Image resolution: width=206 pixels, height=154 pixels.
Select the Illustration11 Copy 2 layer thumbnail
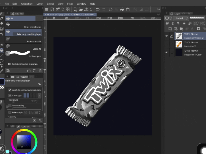tap(179, 36)
